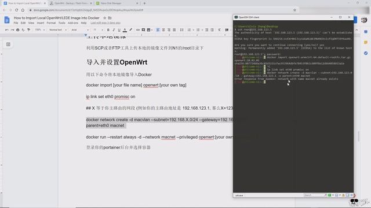Click the Insert link icon
The height and width of the screenshot is (208, 371).
[138, 30]
